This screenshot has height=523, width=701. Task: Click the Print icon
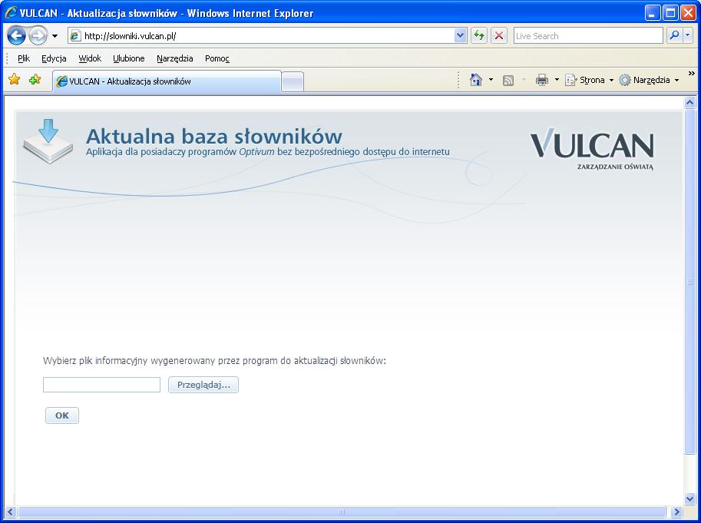click(x=542, y=80)
